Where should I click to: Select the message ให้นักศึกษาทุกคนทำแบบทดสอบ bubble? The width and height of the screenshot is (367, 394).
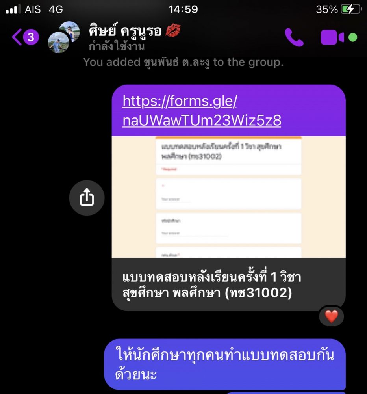coord(225,364)
